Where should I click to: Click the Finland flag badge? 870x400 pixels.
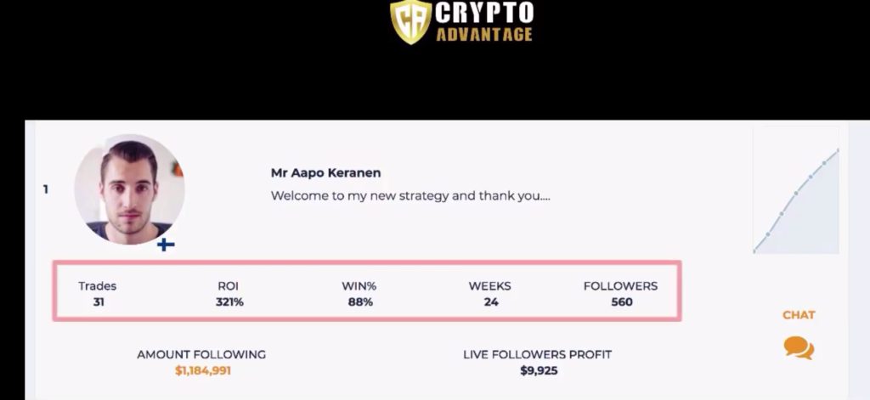pos(166,245)
